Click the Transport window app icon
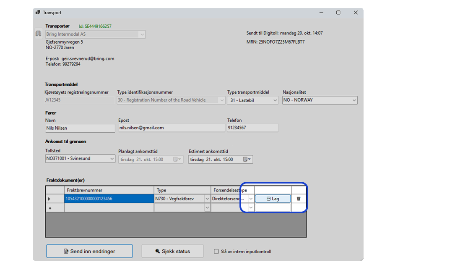Image resolution: width=463 pixels, height=270 pixels. 38,13
